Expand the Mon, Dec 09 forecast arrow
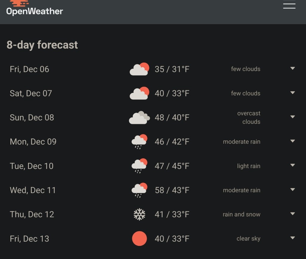The width and height of the screenshot is (306, 259). 293,141
